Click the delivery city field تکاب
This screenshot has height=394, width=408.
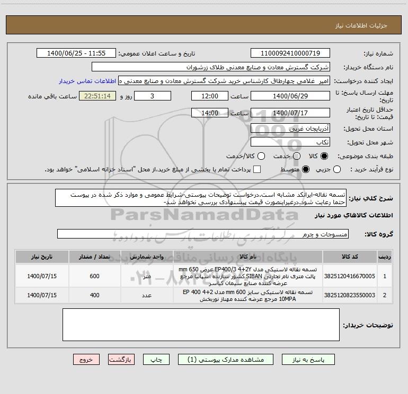point(290,142)
